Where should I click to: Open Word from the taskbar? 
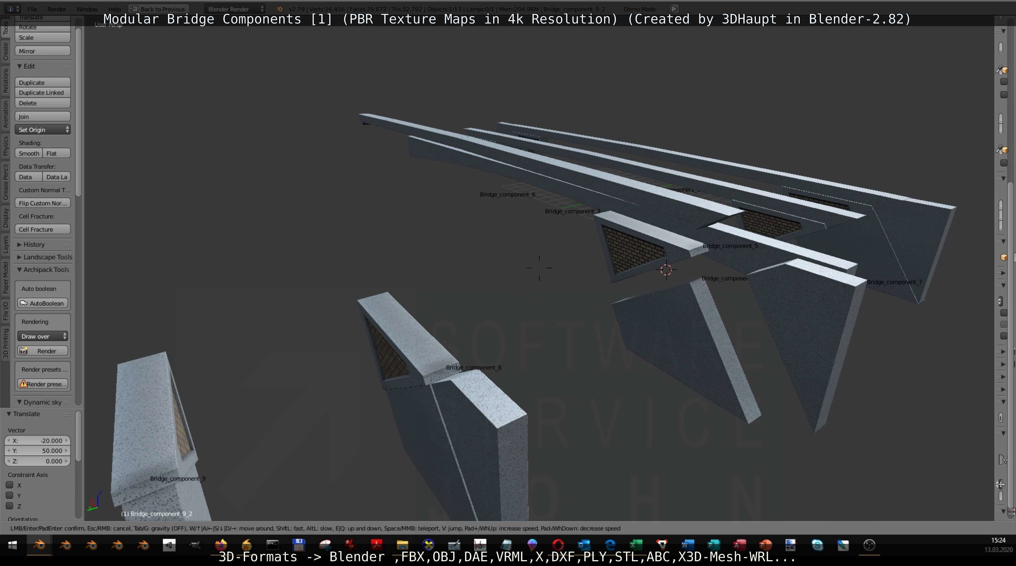pyautogui.click(x=687, y=545)
